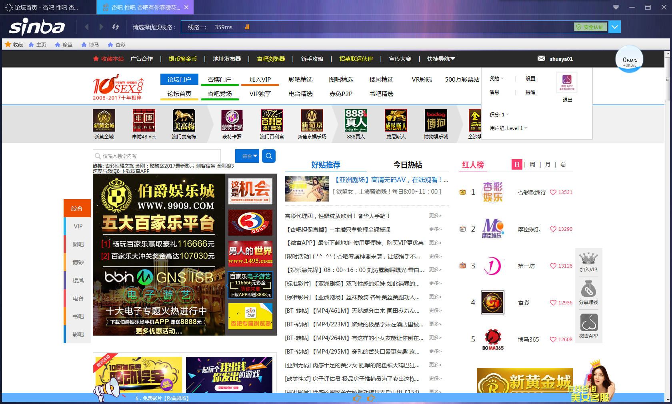Click the 安全认证 button

point(591,27)
